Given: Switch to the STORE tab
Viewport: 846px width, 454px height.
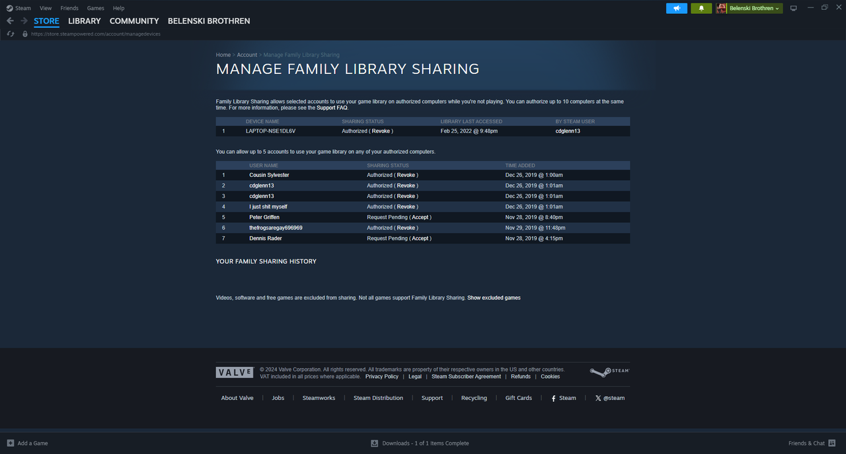Looking at the screenshot, I should click(46, 21).
